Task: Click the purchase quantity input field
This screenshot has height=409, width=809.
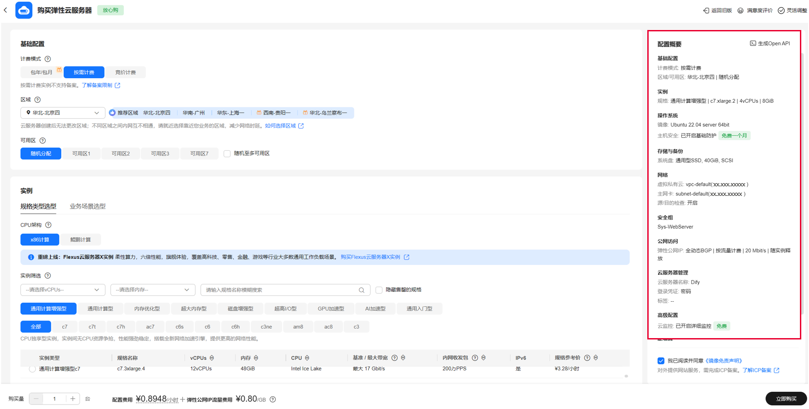Action: coord(55,399)
